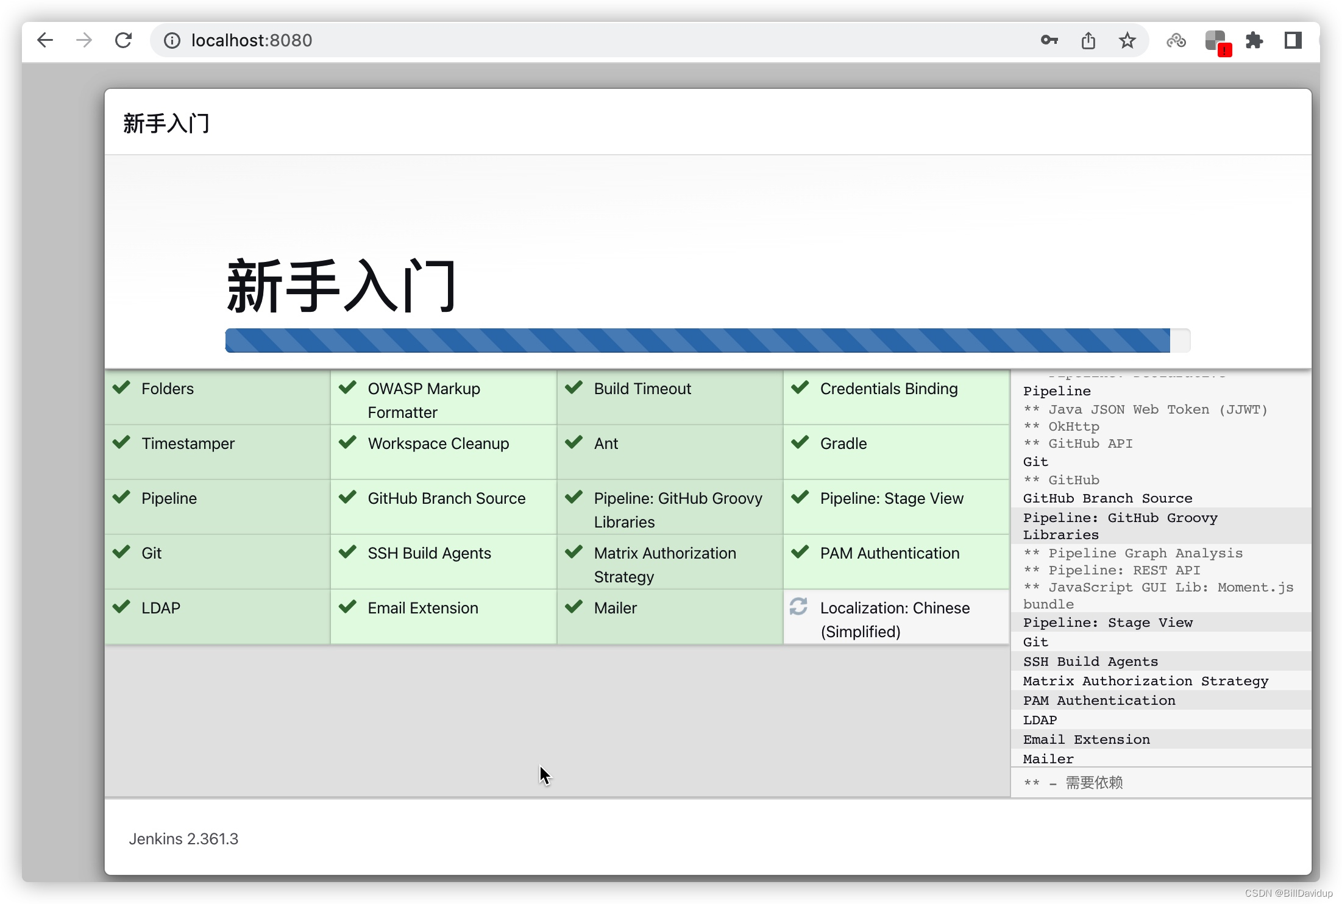Click the Jenkins 2.361.3 version text
The height and width of the screenshot is (904, 1342).
pos(183,839)
